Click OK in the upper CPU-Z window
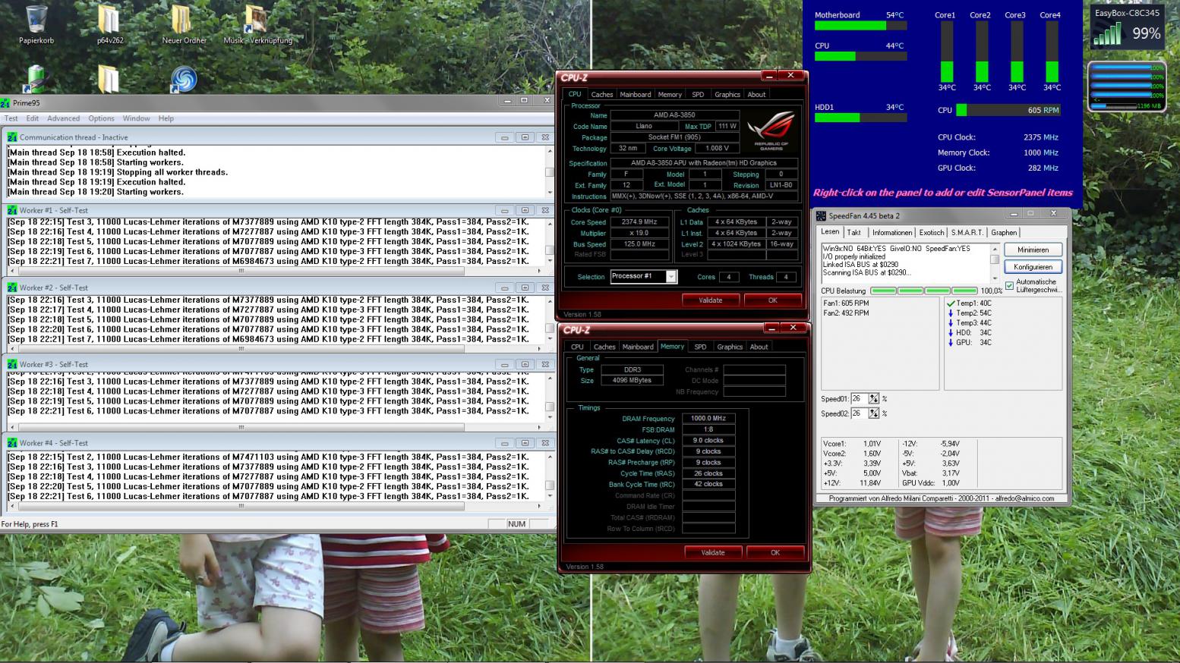The height and width of the screenshot is (663, 1180). point(773,300)
